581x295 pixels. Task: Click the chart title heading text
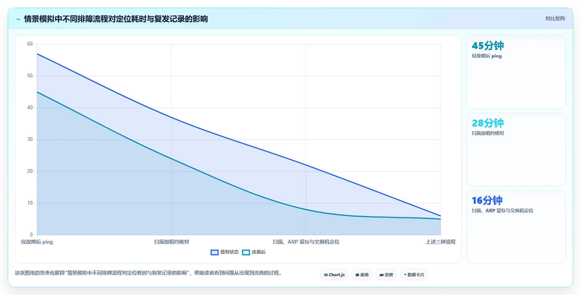click(x=116, y=19)
